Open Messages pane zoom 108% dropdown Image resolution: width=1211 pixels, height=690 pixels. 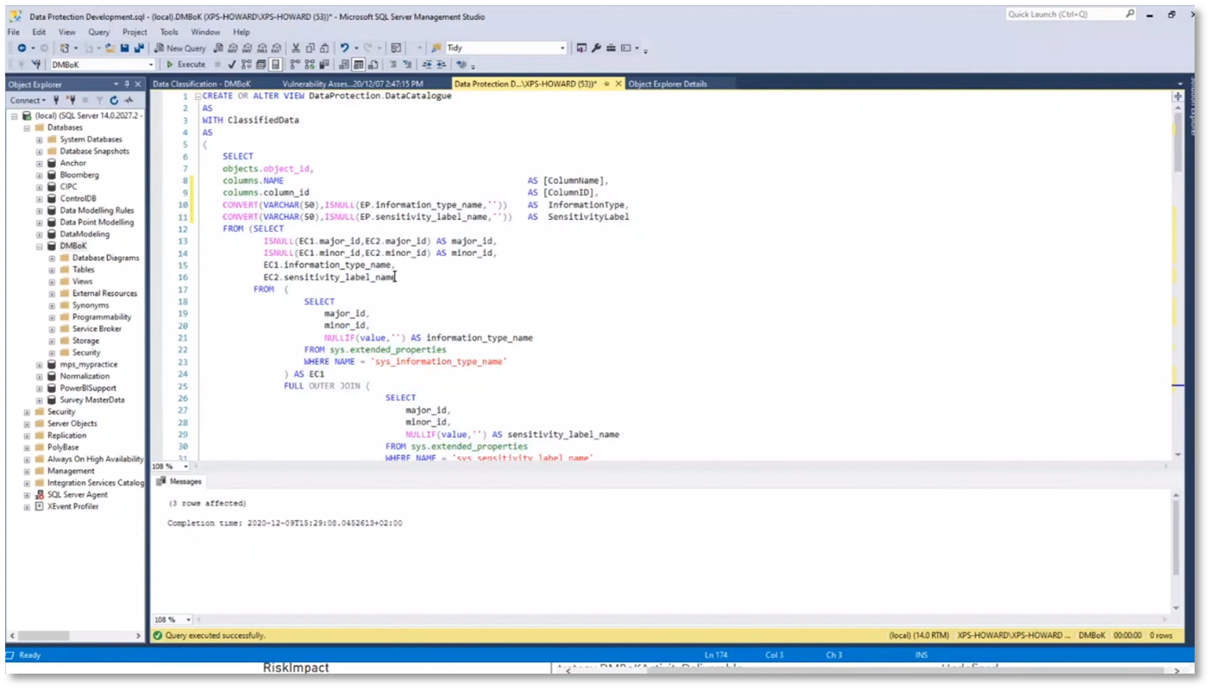[x=189, y=619]
